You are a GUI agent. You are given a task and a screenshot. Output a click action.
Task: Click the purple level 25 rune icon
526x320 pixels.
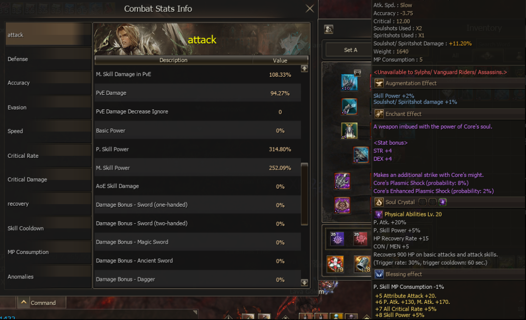pos(337,238)
